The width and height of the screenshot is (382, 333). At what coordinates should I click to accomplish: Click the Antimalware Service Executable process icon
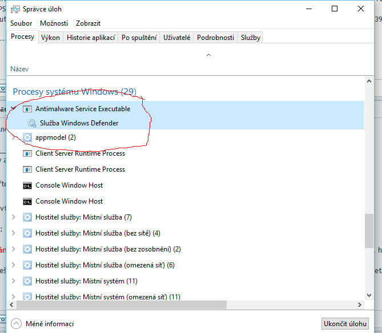coord(27,109)
